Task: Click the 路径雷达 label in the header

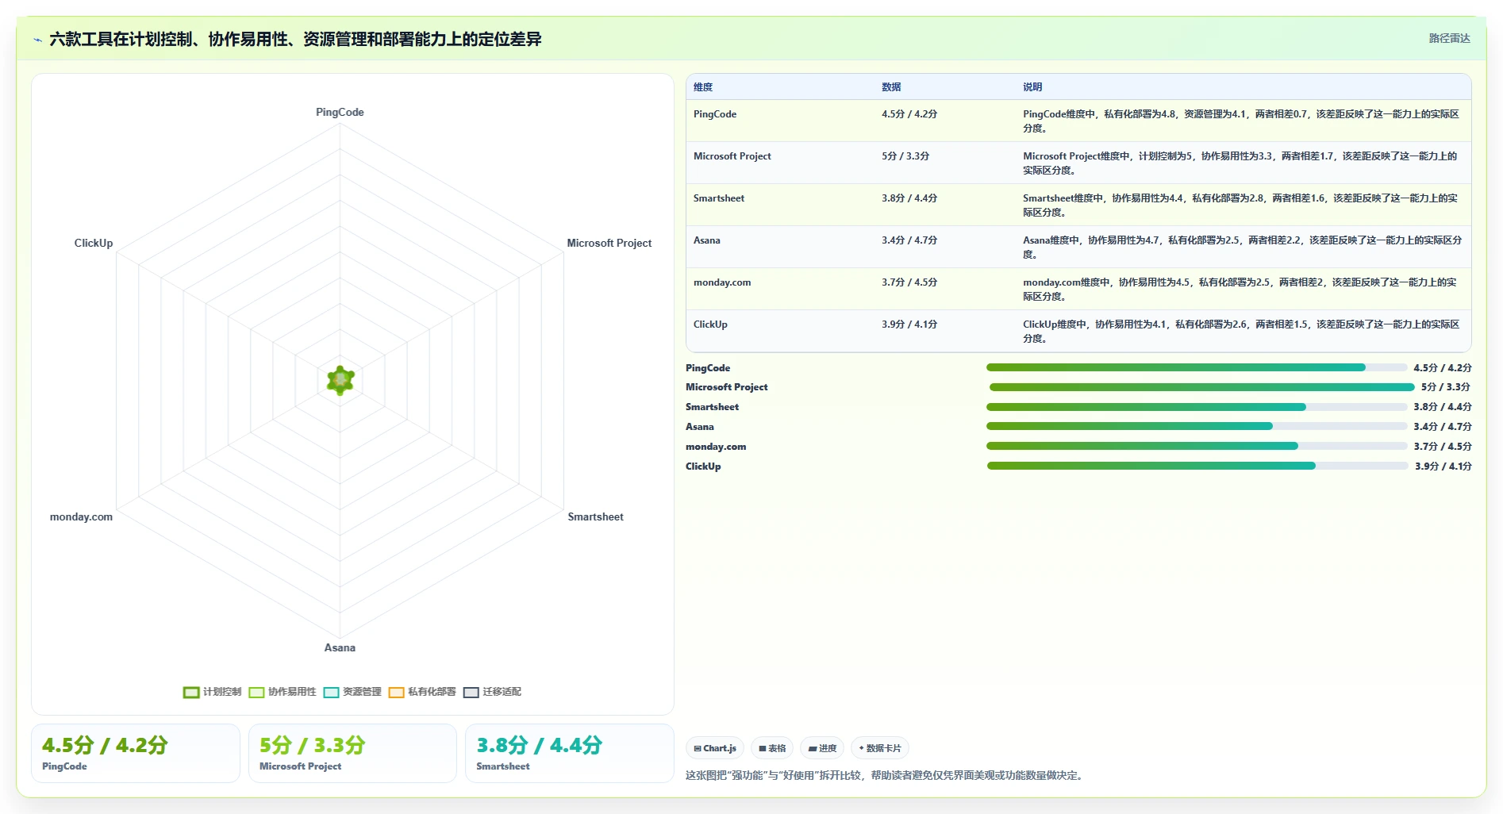Action: 1449,38
